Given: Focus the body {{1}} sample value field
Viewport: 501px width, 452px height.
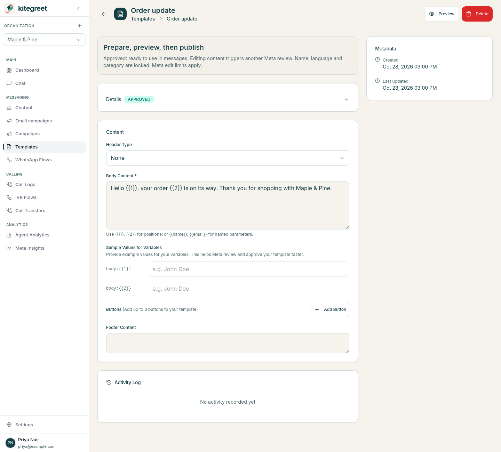Looking at the screenshot, I should pos(248,269).
